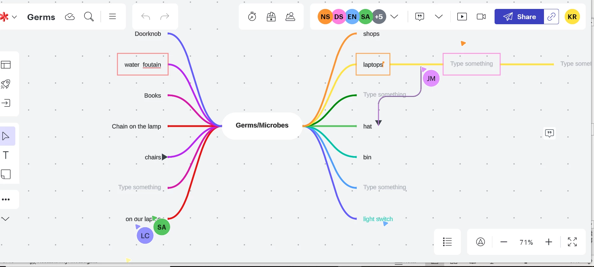
Task: Select collaborator avatar EN
Action: tap(352, 17)
